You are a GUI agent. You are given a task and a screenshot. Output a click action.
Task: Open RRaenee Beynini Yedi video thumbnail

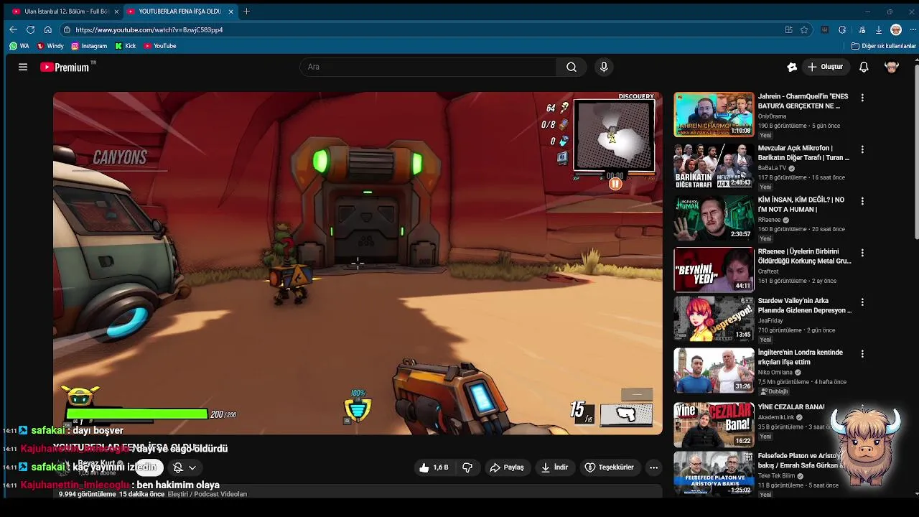tap(714, 269)
